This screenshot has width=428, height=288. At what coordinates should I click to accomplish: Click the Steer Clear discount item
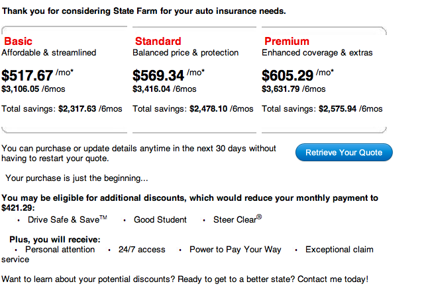click(237, 219)
